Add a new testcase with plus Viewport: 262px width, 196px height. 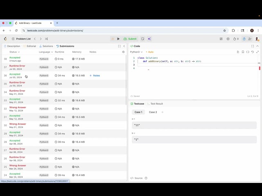[162, 112]
